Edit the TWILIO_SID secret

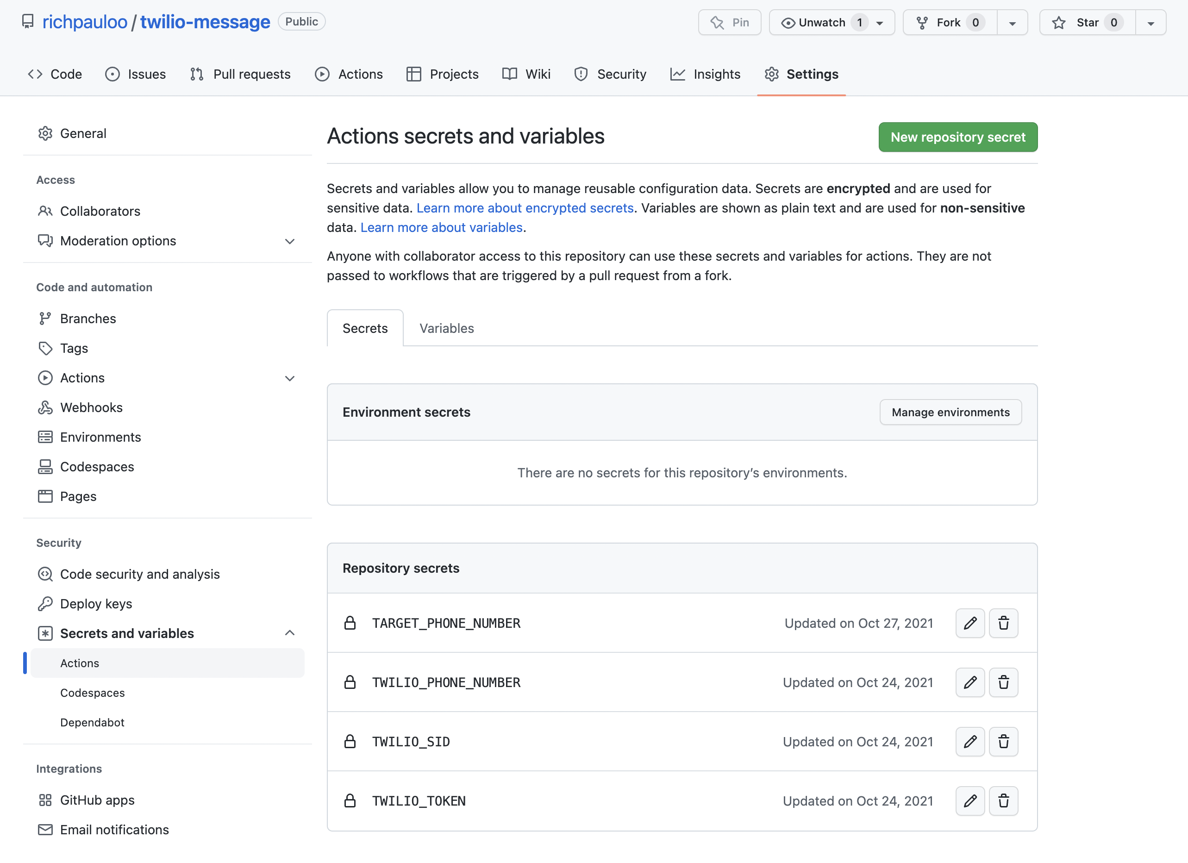(x=969, y=742)
